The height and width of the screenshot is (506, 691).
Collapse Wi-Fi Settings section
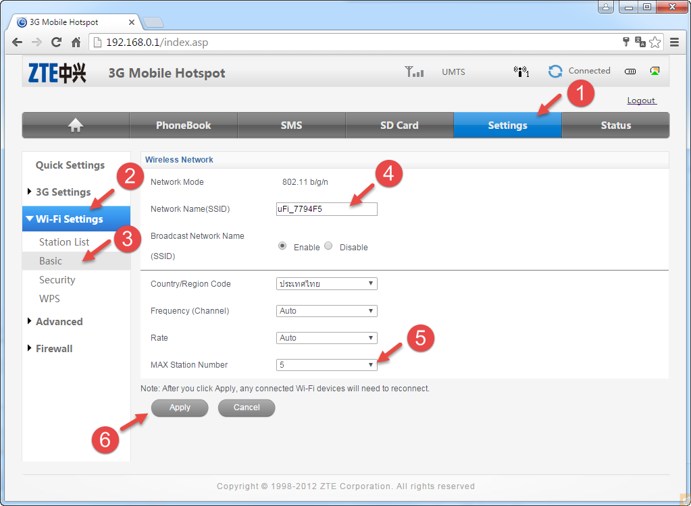tap(76, 219)
